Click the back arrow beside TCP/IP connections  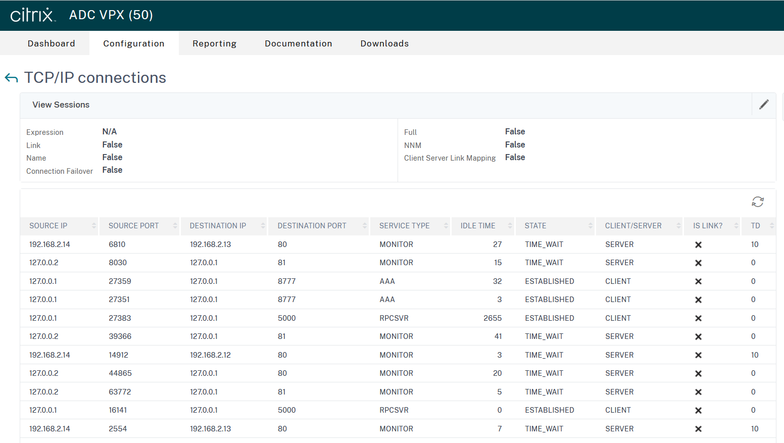click(x=11, y=78)
